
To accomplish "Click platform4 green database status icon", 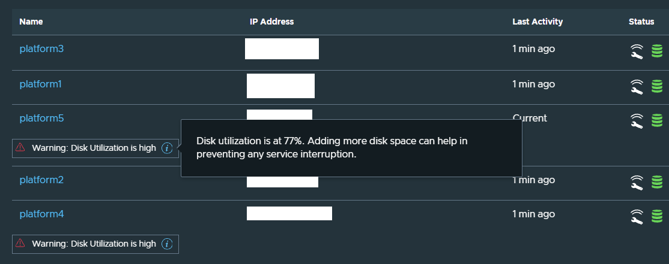I will 657,216.
